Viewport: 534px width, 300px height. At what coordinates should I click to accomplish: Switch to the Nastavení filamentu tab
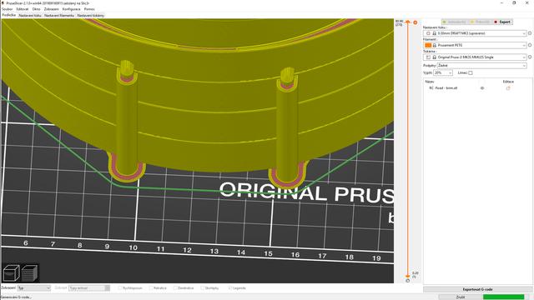click(x=59, y=16)
